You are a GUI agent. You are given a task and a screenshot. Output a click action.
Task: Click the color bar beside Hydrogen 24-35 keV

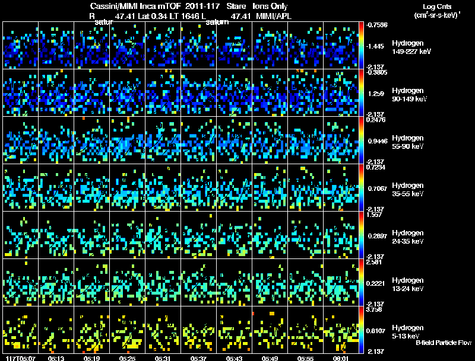click(x=361, y=235)
